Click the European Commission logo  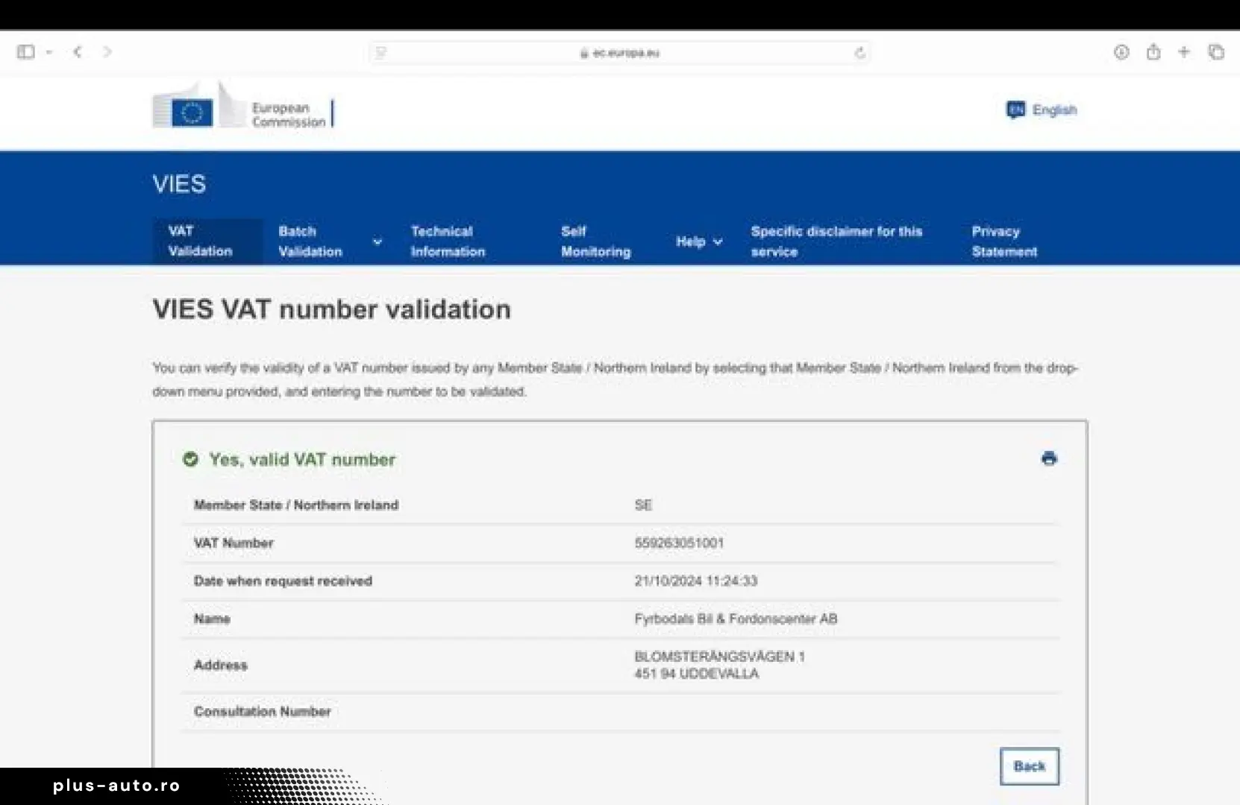(x=242, y=109)
